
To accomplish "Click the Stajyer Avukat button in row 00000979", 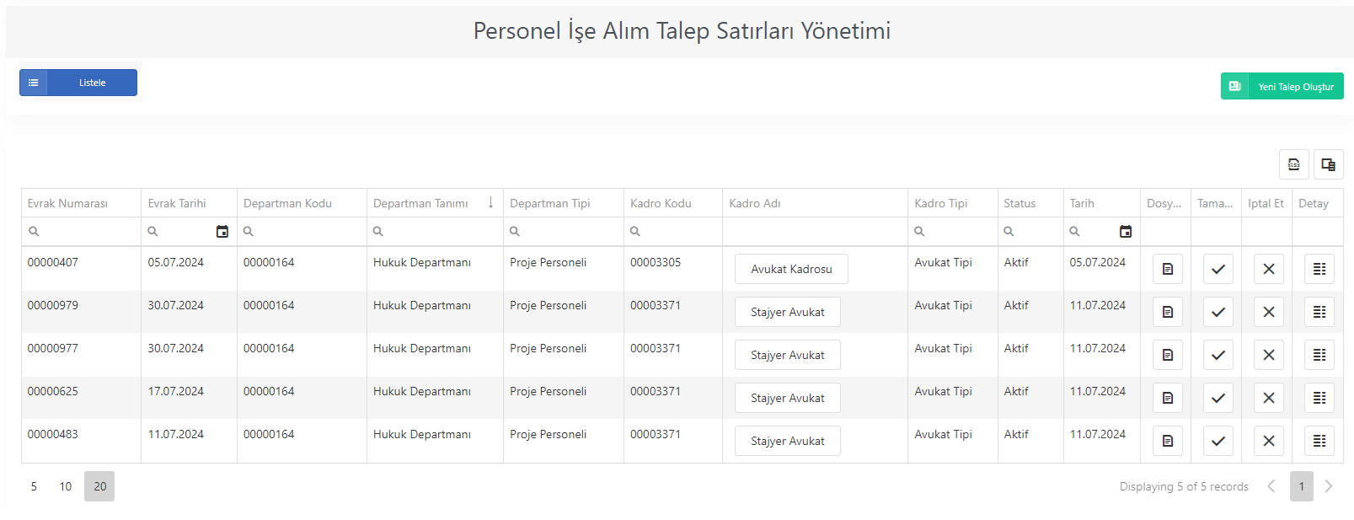I will pos(788,312).
